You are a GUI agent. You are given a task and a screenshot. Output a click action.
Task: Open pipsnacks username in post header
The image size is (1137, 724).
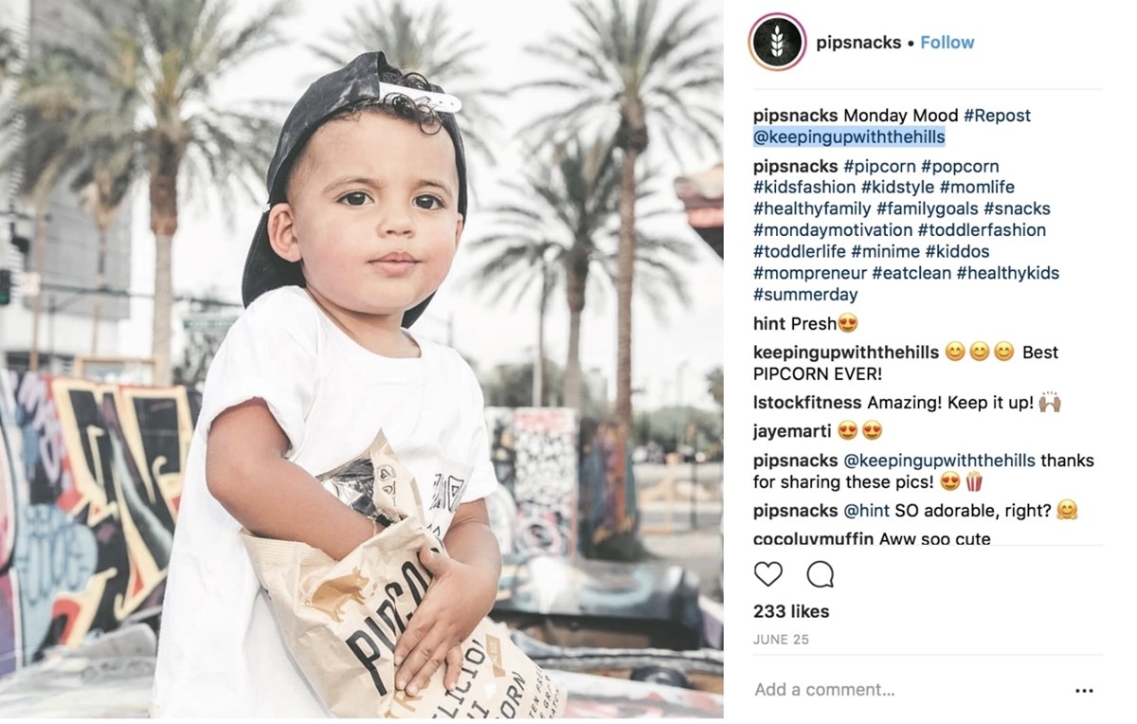pos(858,43)
